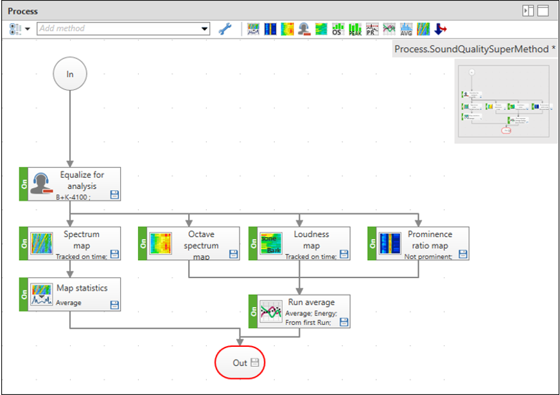This screenshot has width=560, height=395.
Task: Click the headphone equalize icon in toolbar
Action: (x=304, y=29)
